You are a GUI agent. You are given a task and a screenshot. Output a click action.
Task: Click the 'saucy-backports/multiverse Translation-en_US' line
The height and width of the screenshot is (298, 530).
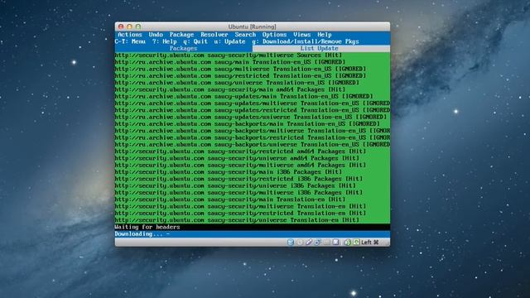(x=253, y=131)
